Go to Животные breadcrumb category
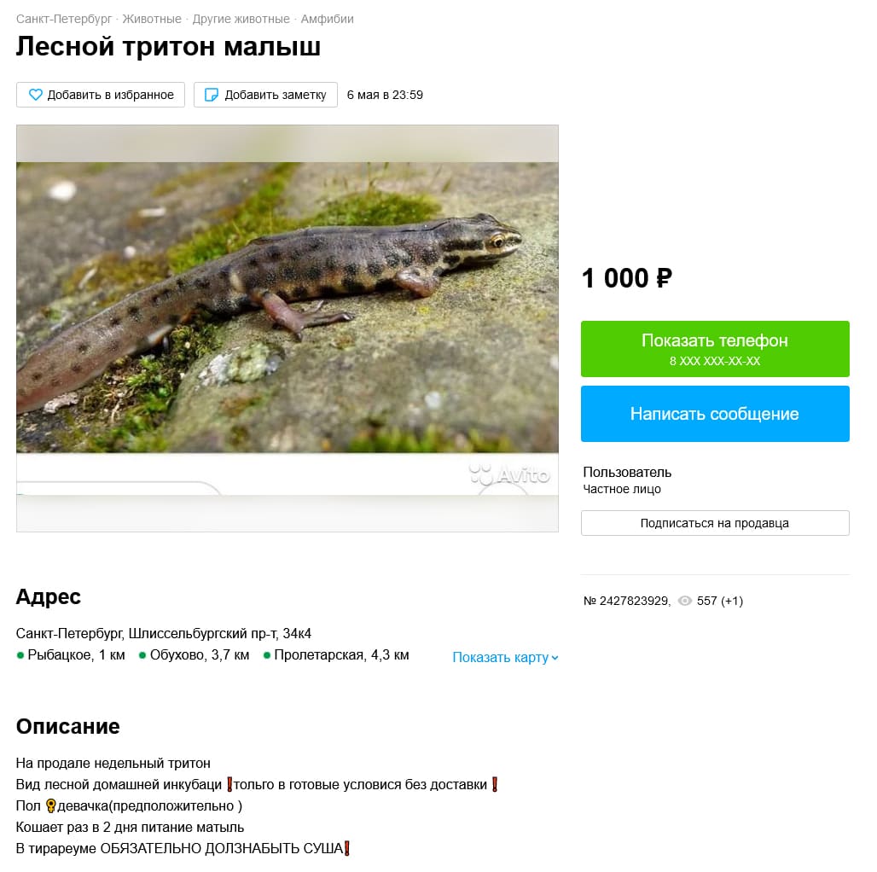 point(152,19)
